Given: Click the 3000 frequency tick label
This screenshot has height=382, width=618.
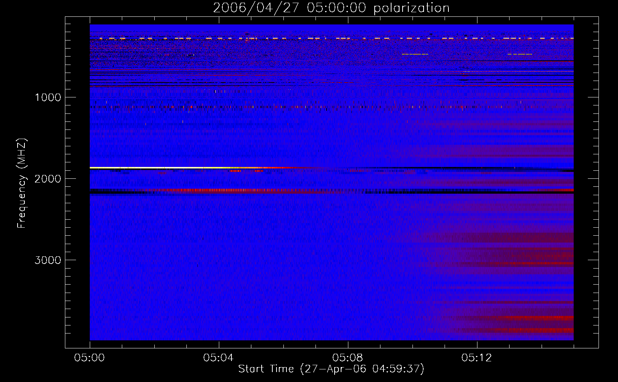Looking at the screenshot, I should tap(48, 260).
